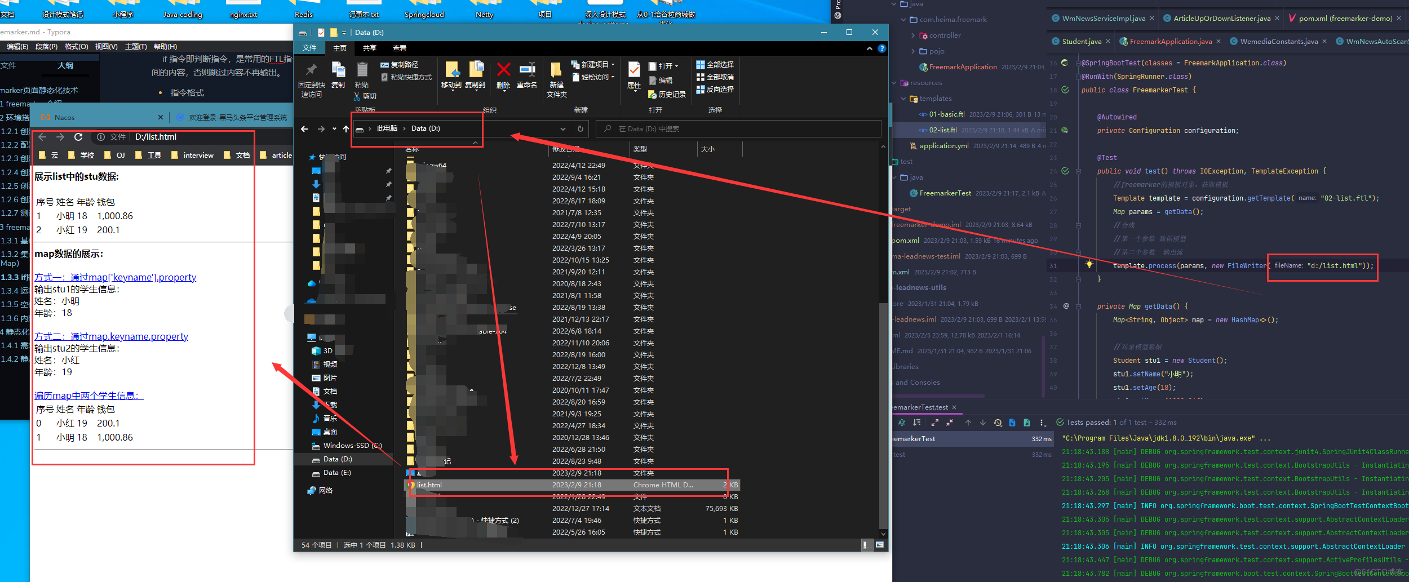Click History (历史记录) in Explorer ribbon
The height and width of the screenshot is (582, 1409).
click(667, 95)
